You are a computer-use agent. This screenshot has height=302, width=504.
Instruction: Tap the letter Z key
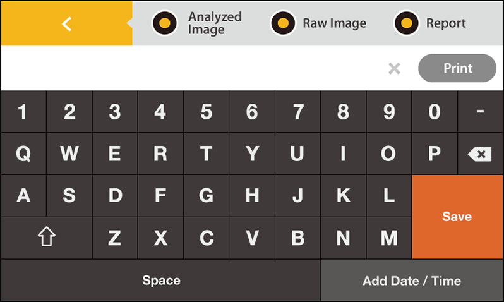pyautogui.click(x=115, y=238)
